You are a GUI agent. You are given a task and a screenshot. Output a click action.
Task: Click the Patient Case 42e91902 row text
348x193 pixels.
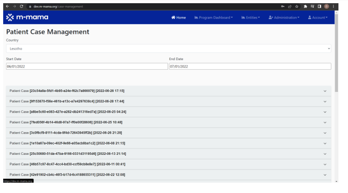point(67,175)
